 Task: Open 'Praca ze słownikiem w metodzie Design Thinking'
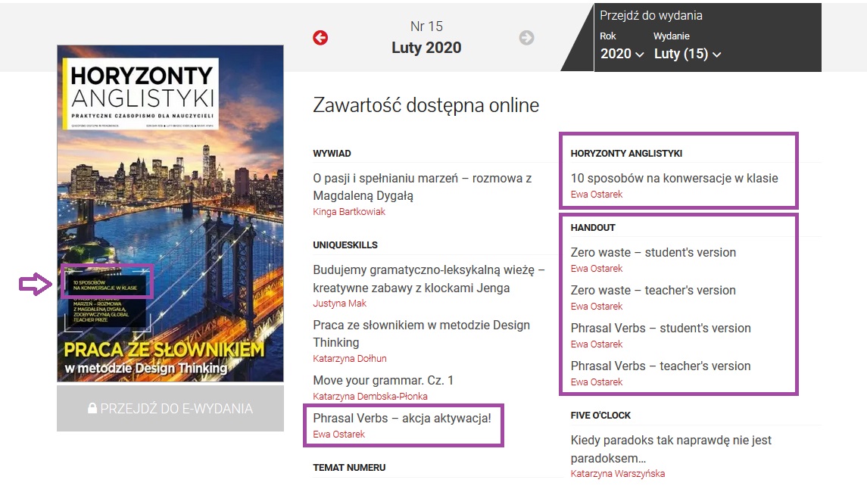coord(421,334)
